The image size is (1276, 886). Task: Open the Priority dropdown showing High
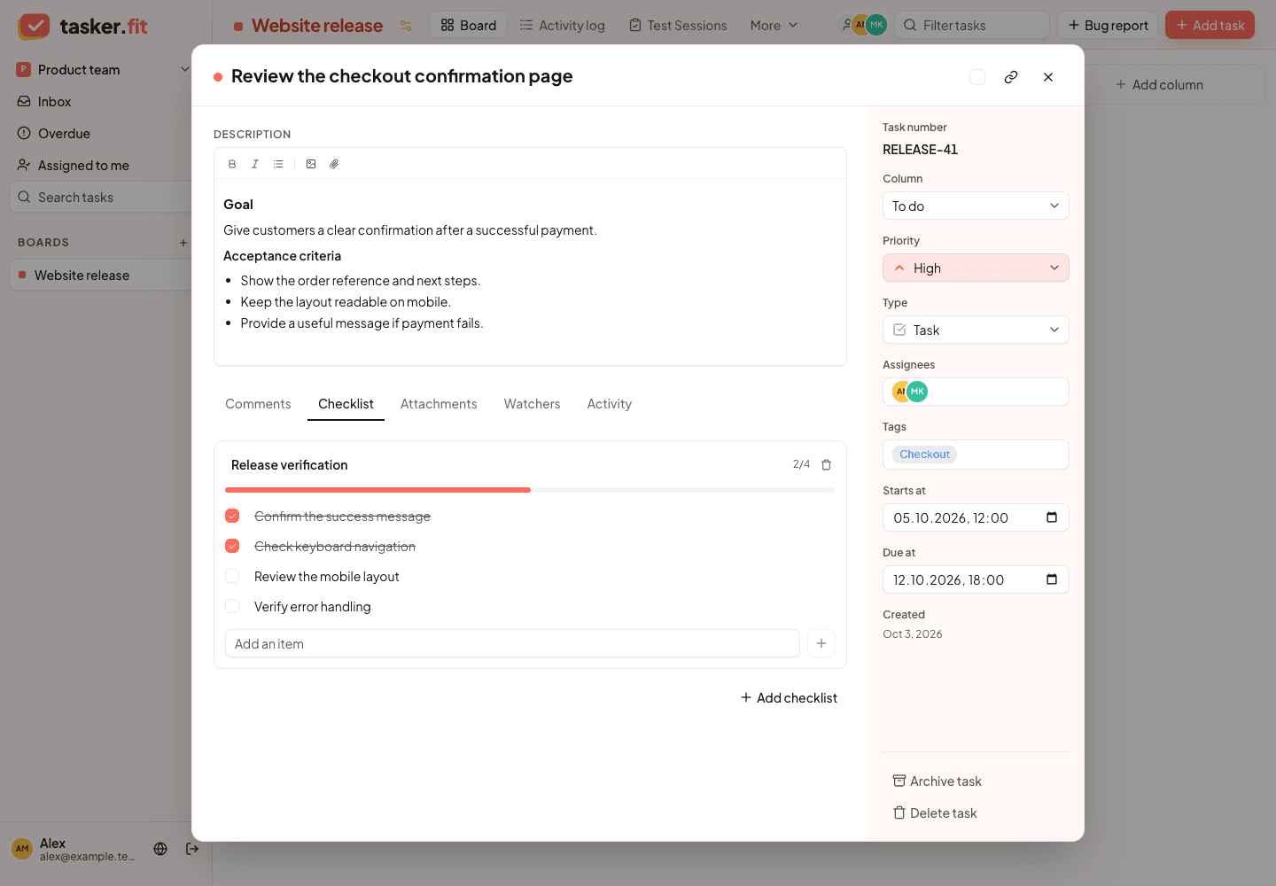[976, 268]
